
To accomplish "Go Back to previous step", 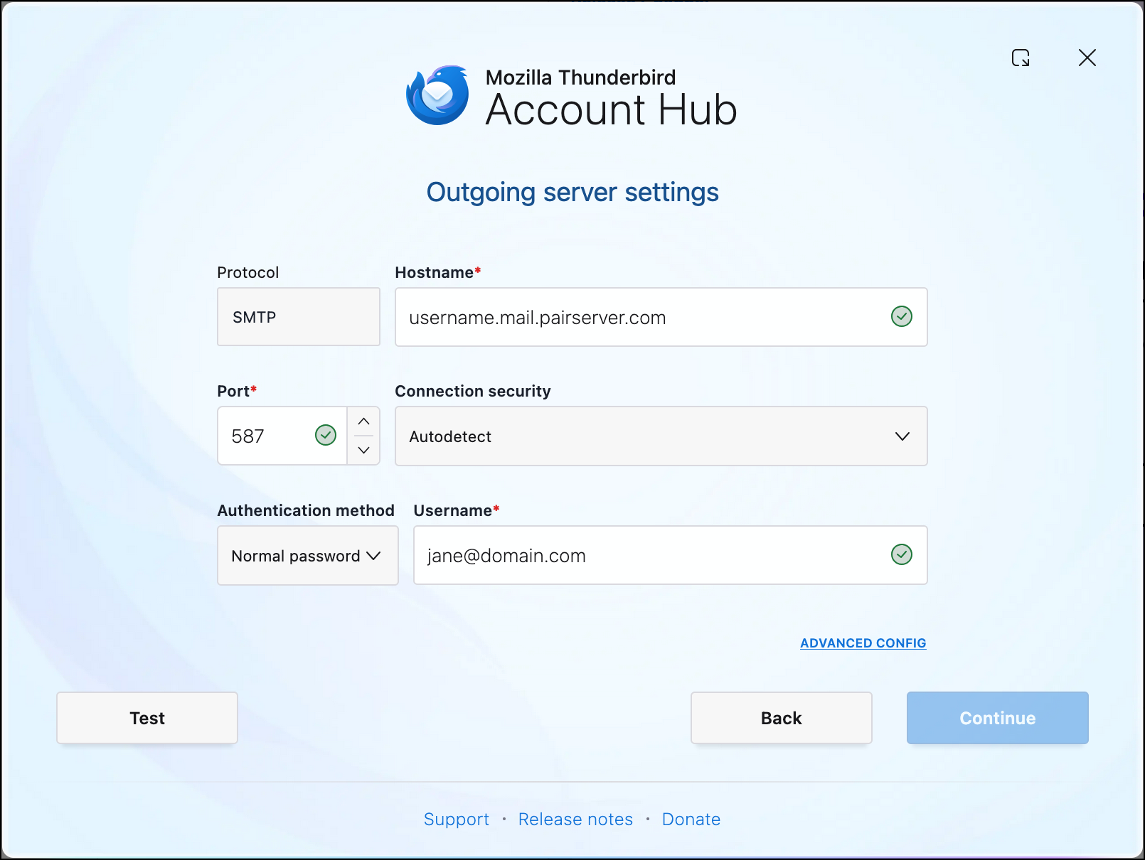I will (x=782, y=718).
